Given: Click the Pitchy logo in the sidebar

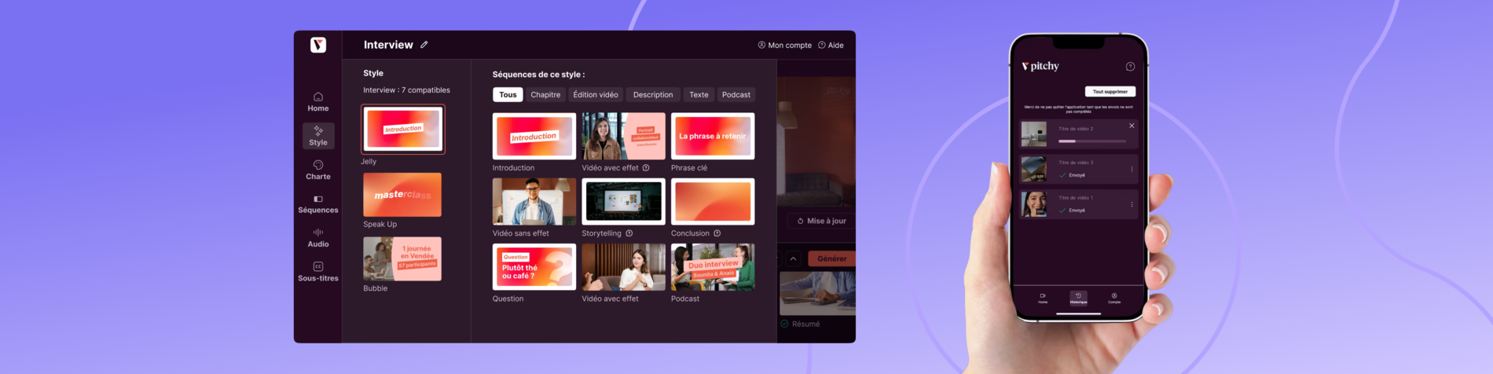Looking at the screenshot, I should point(318,45).
